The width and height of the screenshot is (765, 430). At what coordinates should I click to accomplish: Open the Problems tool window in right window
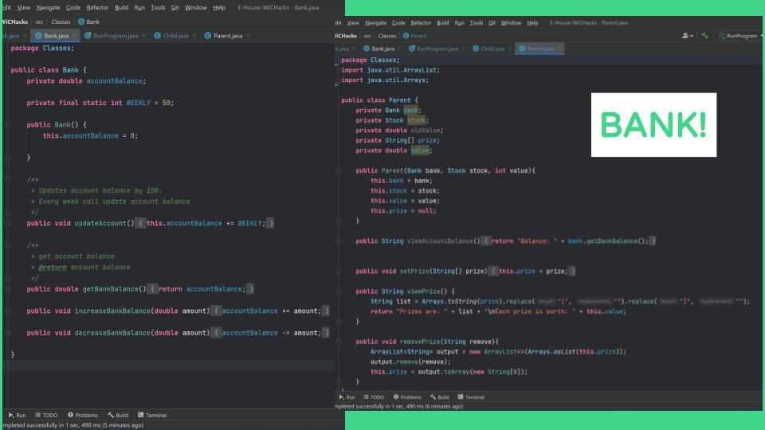(x=407, y=397)
